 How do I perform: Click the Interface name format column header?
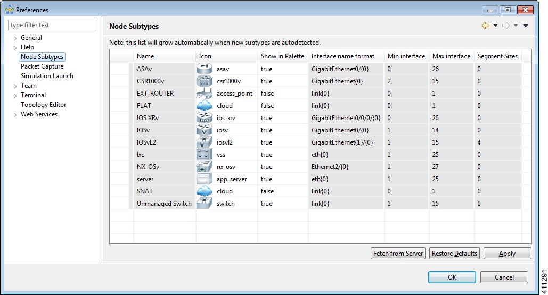click(x=346, y=56)
